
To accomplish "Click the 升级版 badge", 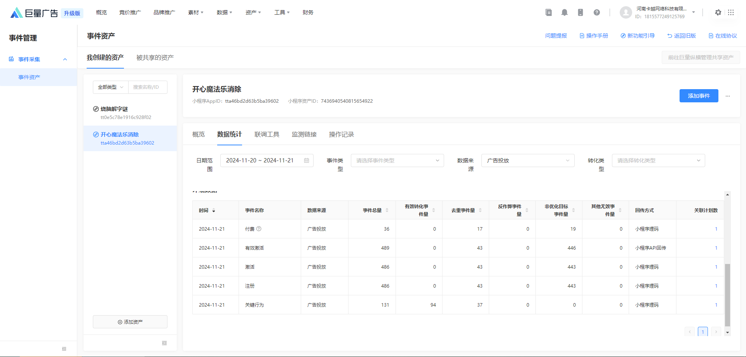I will pos(72,13).
